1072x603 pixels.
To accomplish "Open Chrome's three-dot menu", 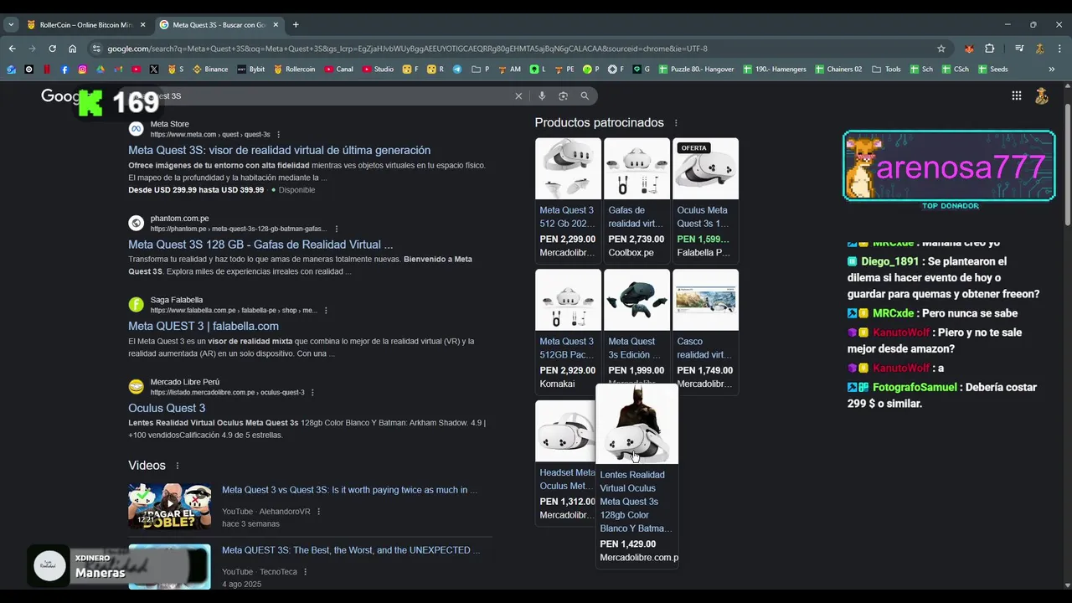I will 1059,49.
